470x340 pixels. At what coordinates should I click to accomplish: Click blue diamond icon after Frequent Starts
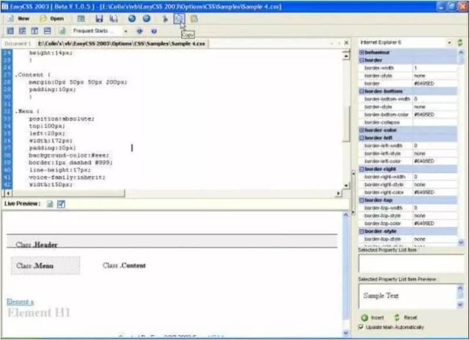point(140,31)
